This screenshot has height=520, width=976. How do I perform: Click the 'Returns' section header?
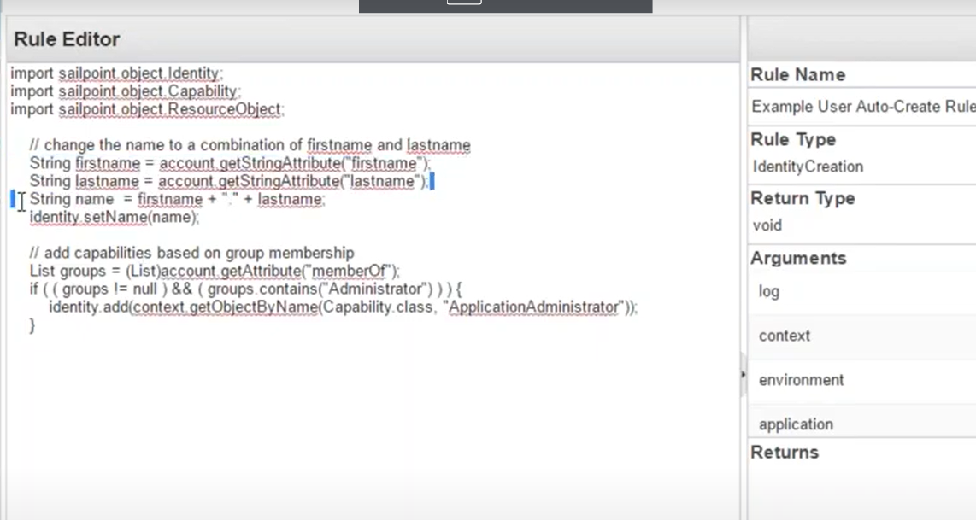point(785,453)
